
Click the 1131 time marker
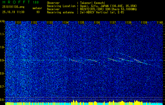pos(18,23)
